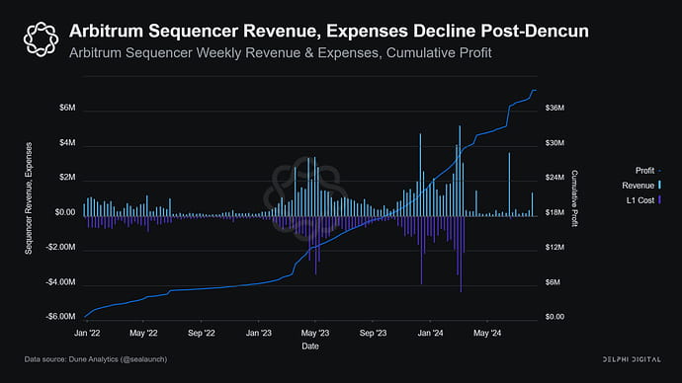Click the 'Date' x-axis title
The width and height of the screenshot is (682, 383).
[x=310, y=346]
